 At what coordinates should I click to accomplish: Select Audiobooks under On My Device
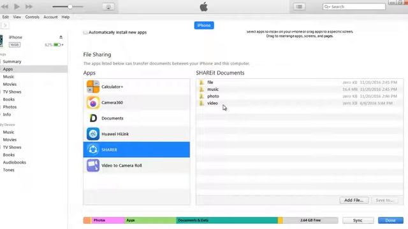(x=14, y=162)
